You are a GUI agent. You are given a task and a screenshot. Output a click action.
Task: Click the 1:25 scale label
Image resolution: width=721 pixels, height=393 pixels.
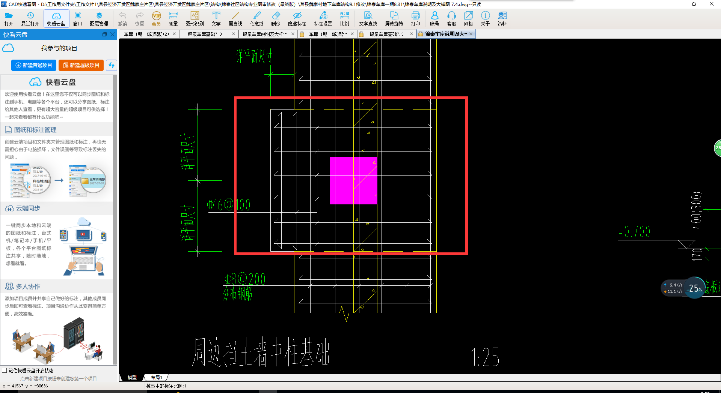coord(485,357)
